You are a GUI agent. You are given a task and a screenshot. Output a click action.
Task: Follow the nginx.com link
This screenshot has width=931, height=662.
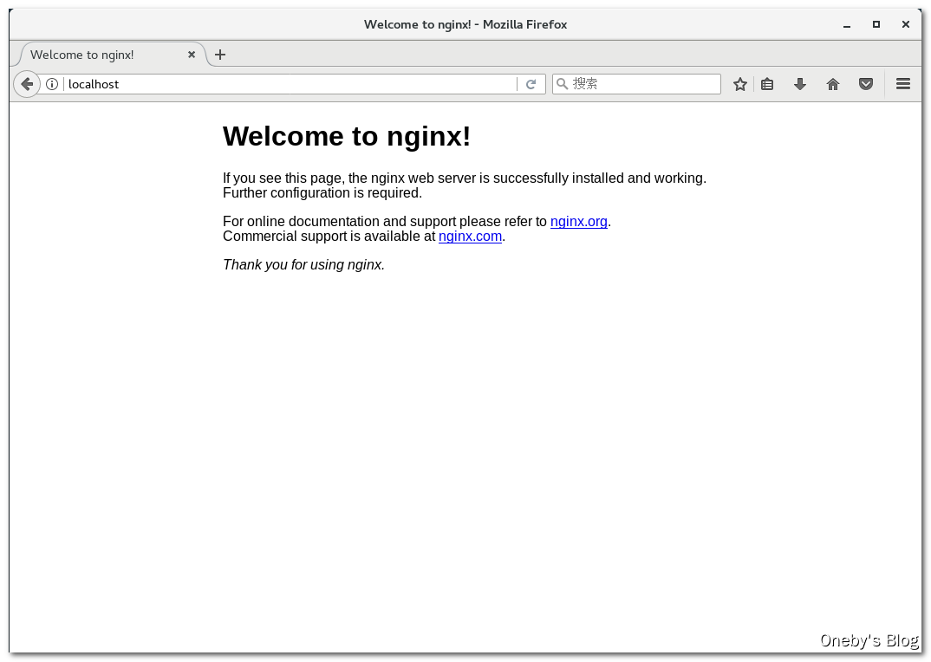(x=470, y=237)
